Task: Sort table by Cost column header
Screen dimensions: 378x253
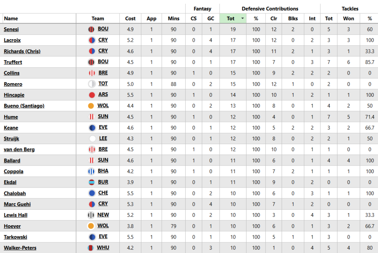Action: pyautogui.click(x=130, y=18)
